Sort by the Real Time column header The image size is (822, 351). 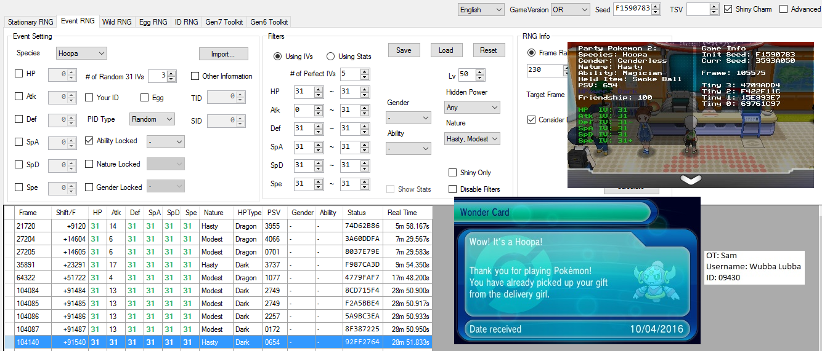[x=407, y=213]
